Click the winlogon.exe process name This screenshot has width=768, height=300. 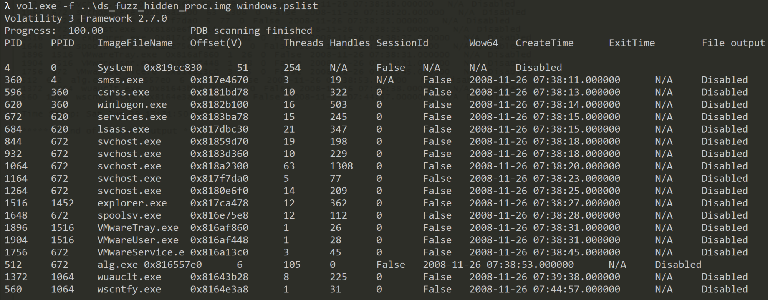coord(132,104)
